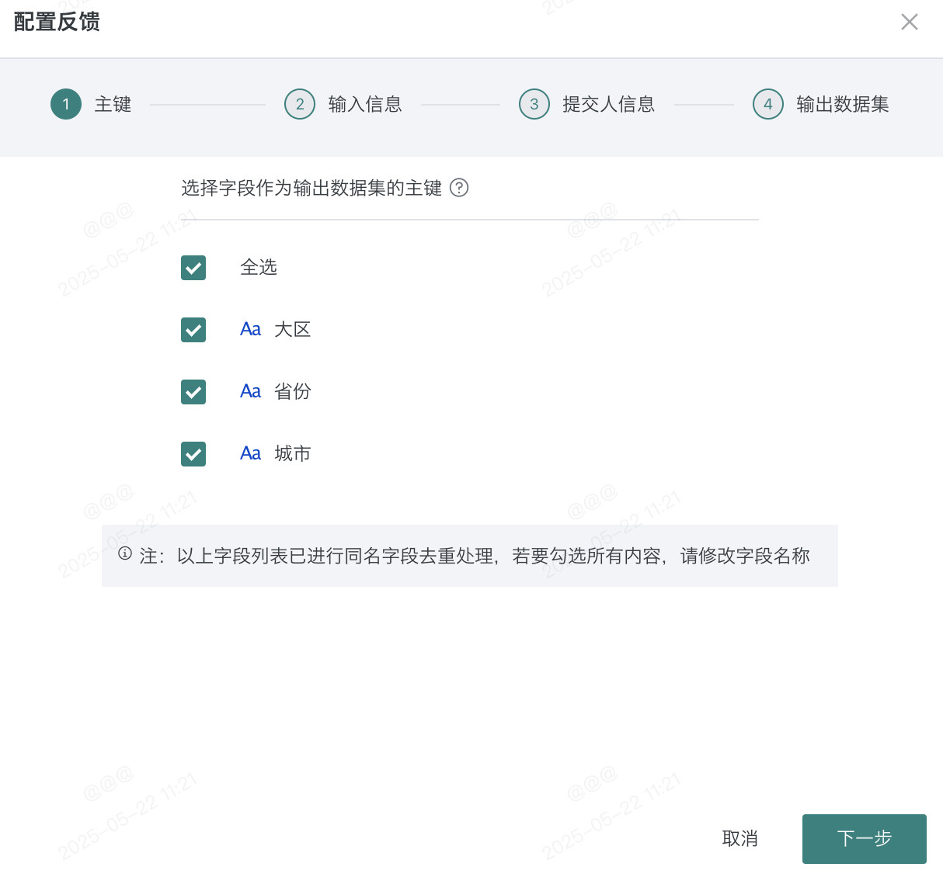Viewport: 943px width, 874px height.
Task: Toggle the 省份 field checkbox
Action: coord(193,392)
